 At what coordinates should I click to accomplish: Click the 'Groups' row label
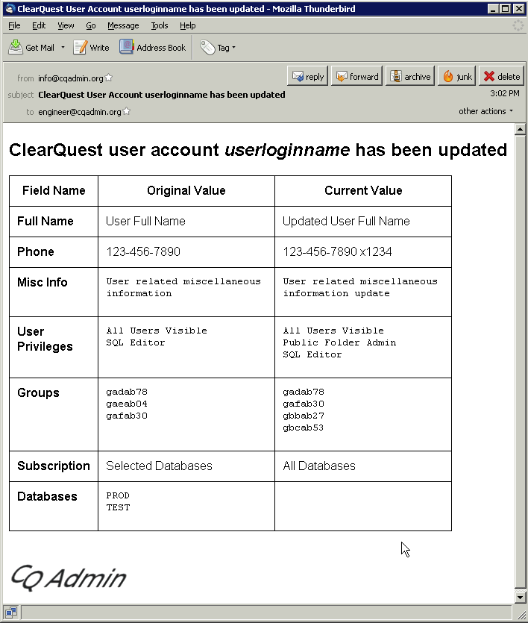pyautogui.click(x=38, y=393)
